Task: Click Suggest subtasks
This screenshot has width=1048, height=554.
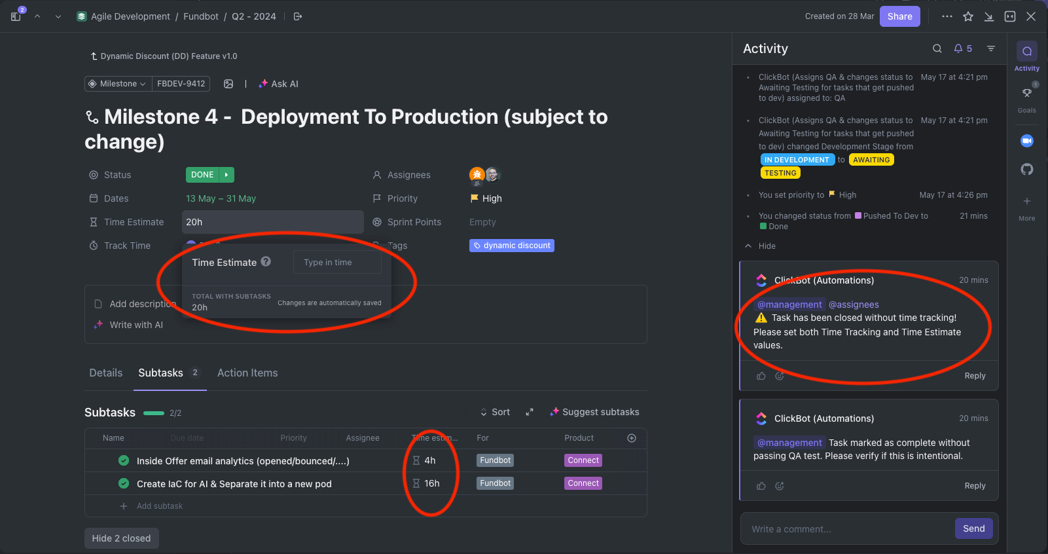Action: [x=594, y=412]
